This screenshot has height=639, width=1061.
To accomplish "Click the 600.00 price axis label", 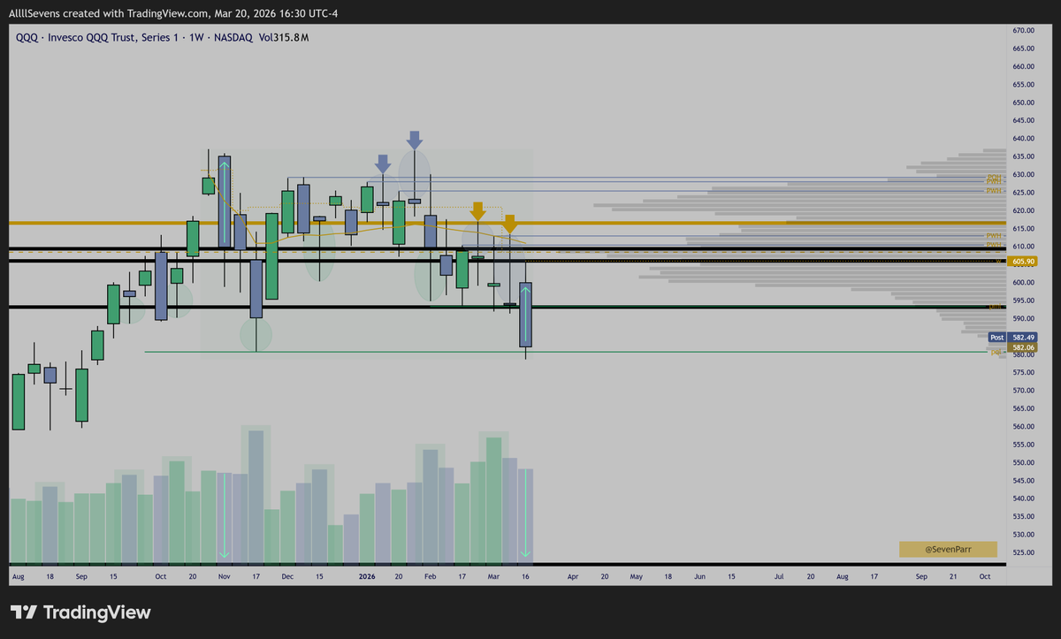I will (x=1024, y=283).
